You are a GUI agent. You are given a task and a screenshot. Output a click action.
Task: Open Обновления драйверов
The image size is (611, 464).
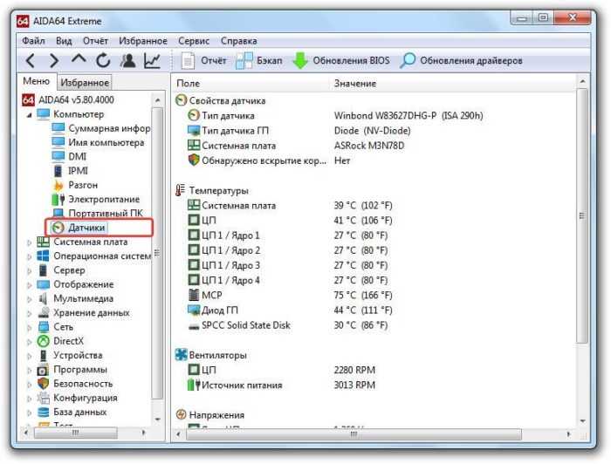462,61
